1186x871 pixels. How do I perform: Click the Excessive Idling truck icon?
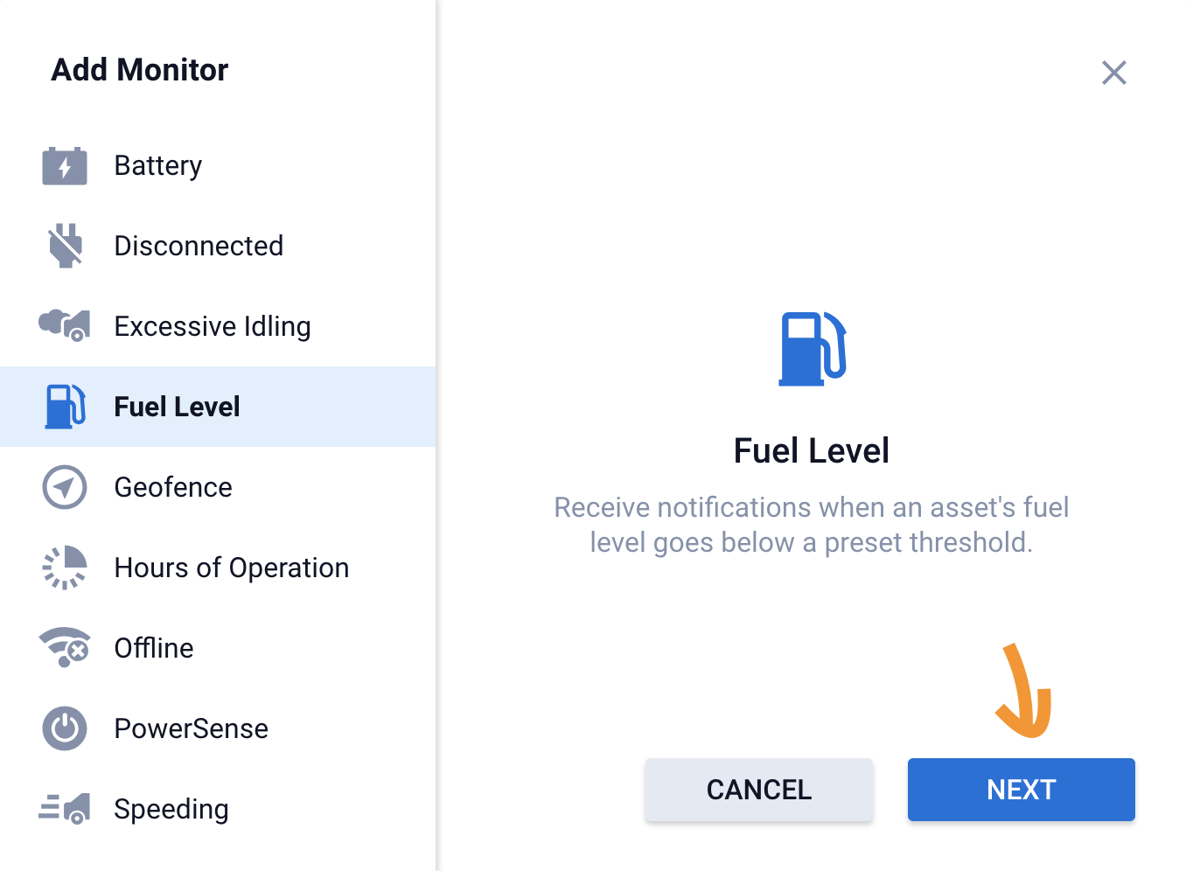[x=65, y=325]
